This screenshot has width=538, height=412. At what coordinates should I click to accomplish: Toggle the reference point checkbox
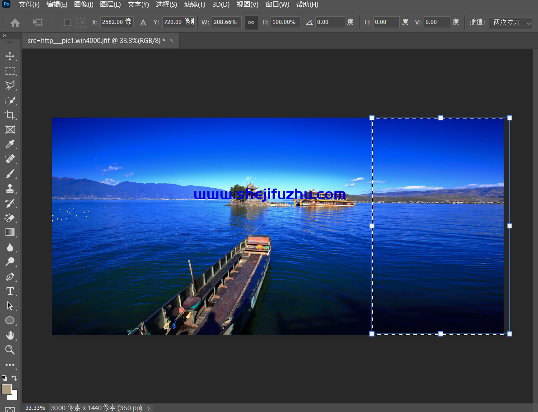(68, 22)
